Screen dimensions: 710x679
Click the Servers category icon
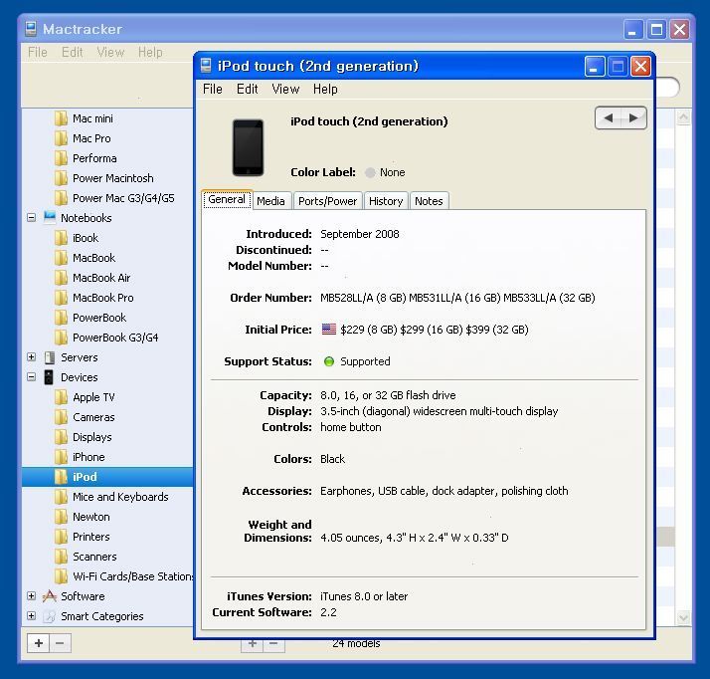[x=50, y=357]
